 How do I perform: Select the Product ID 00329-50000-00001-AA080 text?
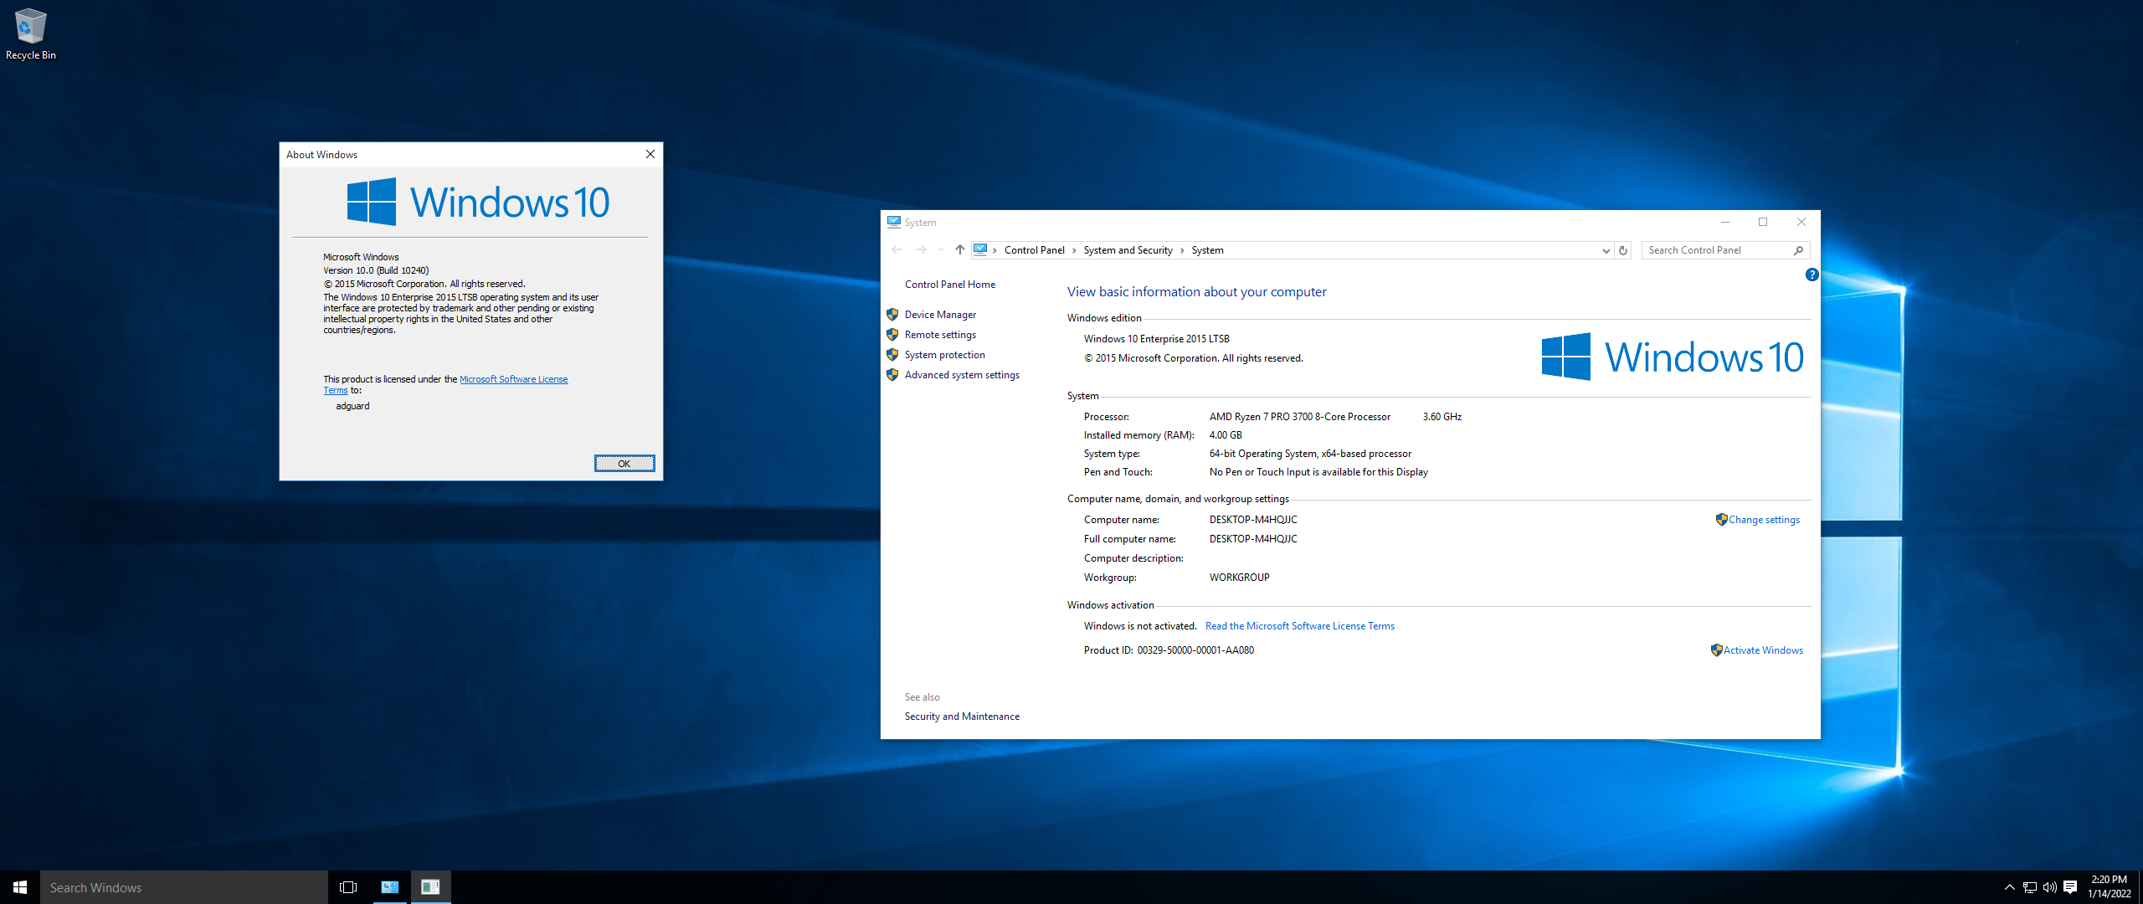pyautogui.click(x=1195, y=650)
